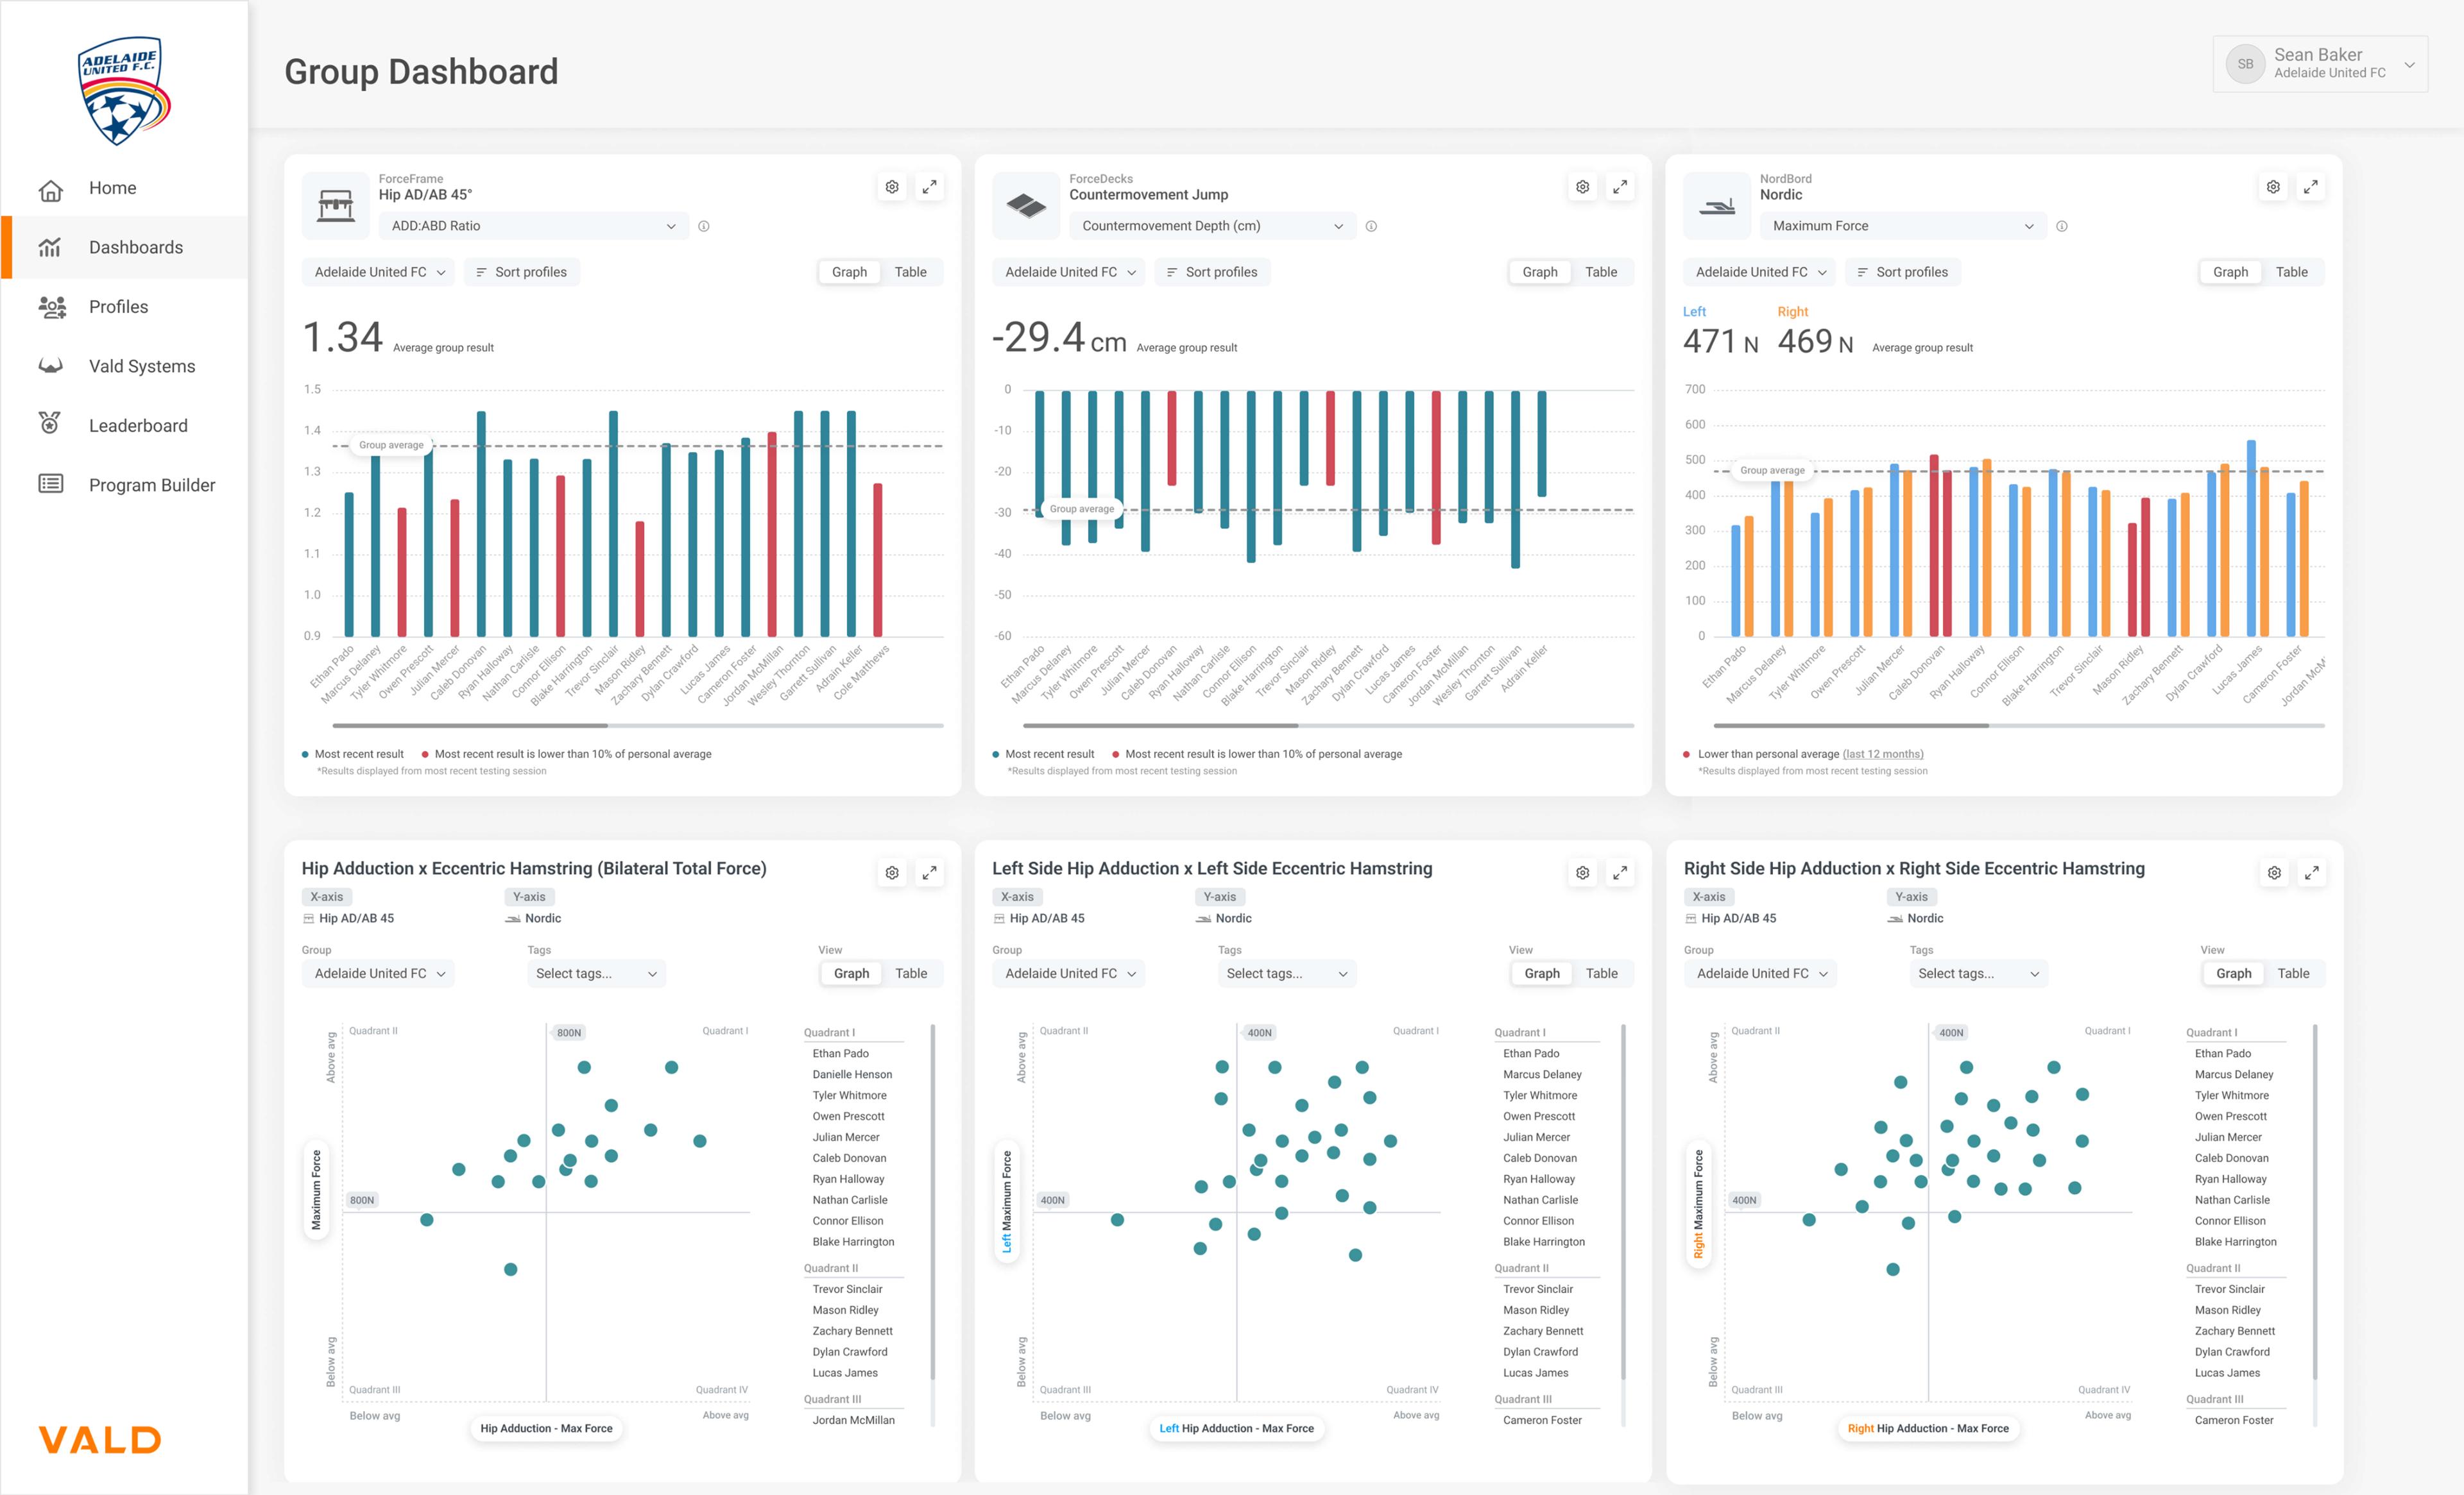Switch Bilateral Total Force card to Table
The image size is (2464, 1495).
pyautogui.click(x=911, y=974)
